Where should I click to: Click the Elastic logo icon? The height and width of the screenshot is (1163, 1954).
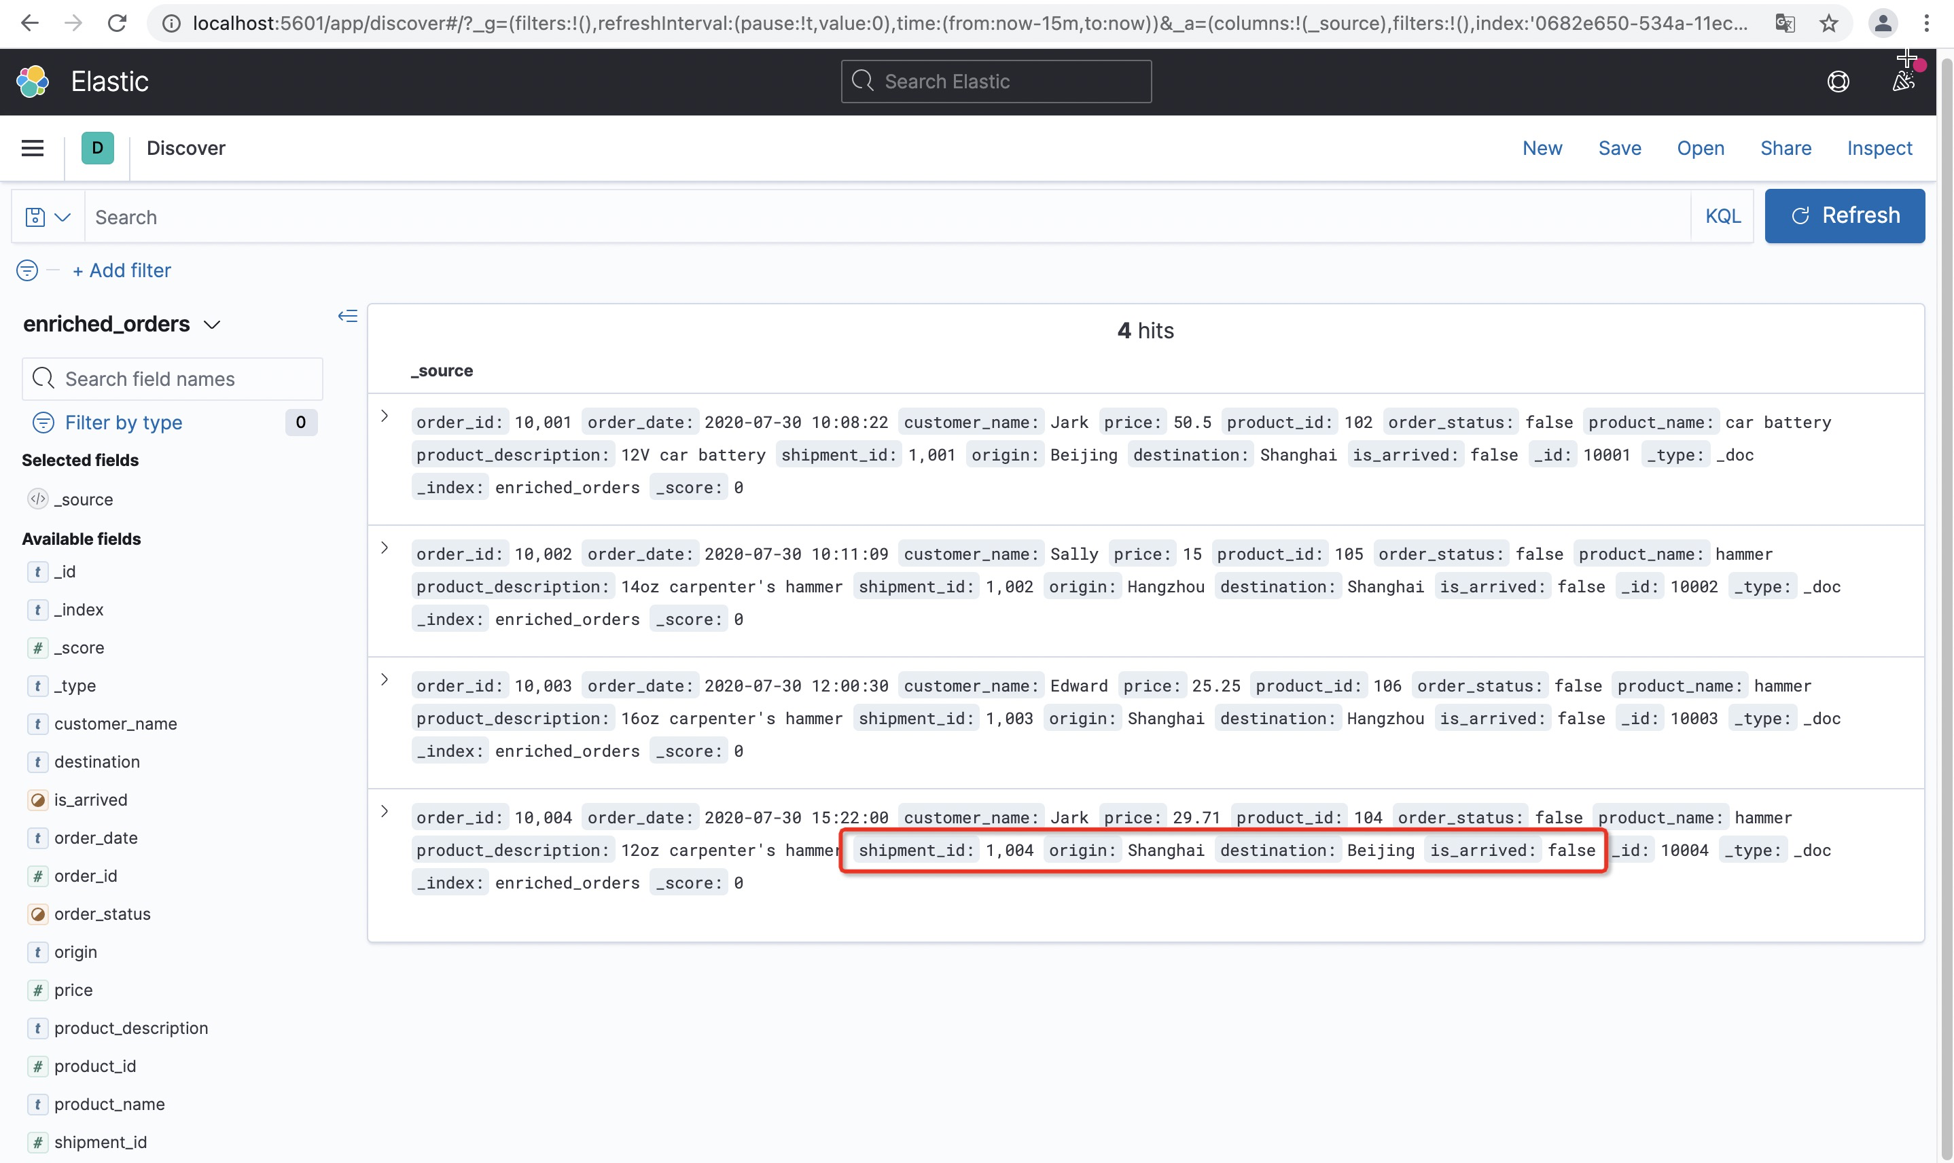[x=33, y=82]
